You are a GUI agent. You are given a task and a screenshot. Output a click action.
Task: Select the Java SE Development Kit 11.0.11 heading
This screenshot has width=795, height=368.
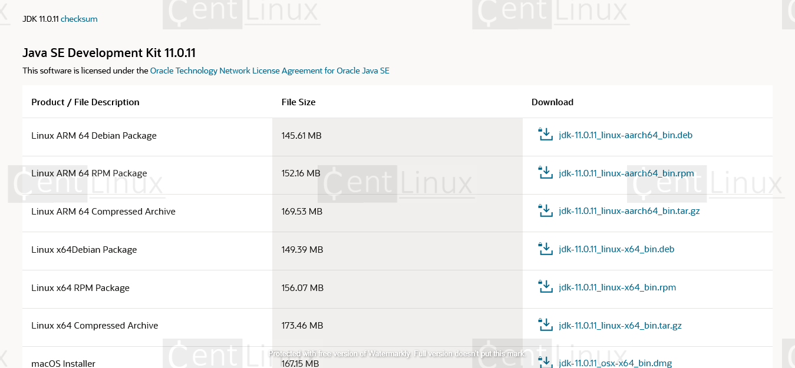coord(109,53)
